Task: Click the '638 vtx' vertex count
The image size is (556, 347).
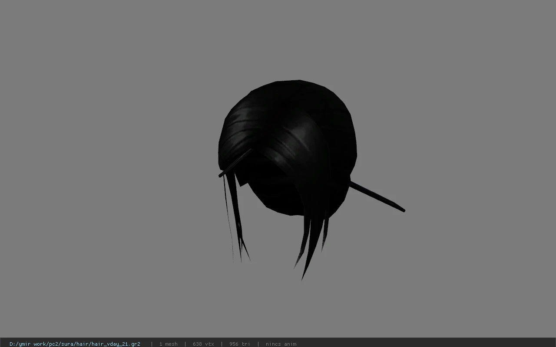Action: (203, 344)
